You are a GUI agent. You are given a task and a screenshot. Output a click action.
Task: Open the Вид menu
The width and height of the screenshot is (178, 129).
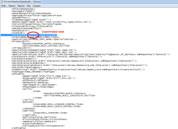29,6
